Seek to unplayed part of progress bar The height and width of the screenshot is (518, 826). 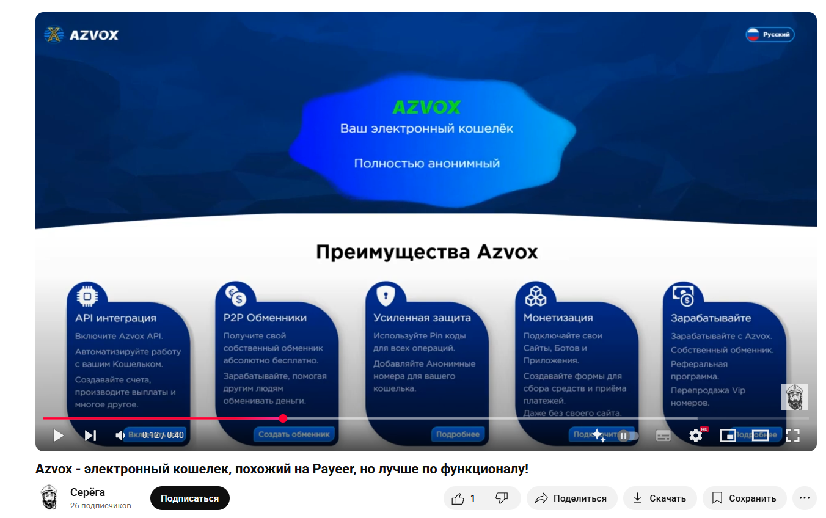coord(547,418)
